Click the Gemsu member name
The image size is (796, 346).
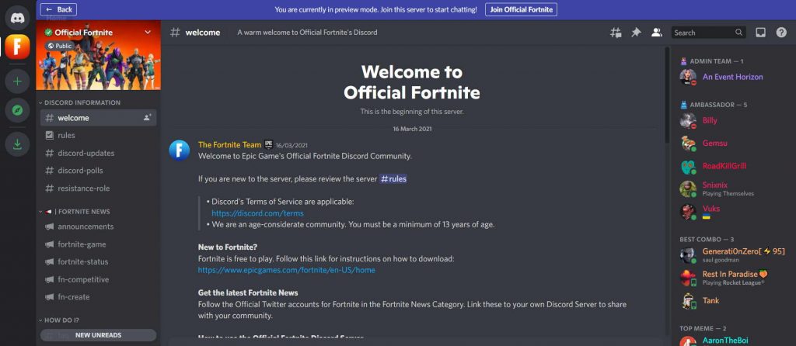tap(715, 144)
